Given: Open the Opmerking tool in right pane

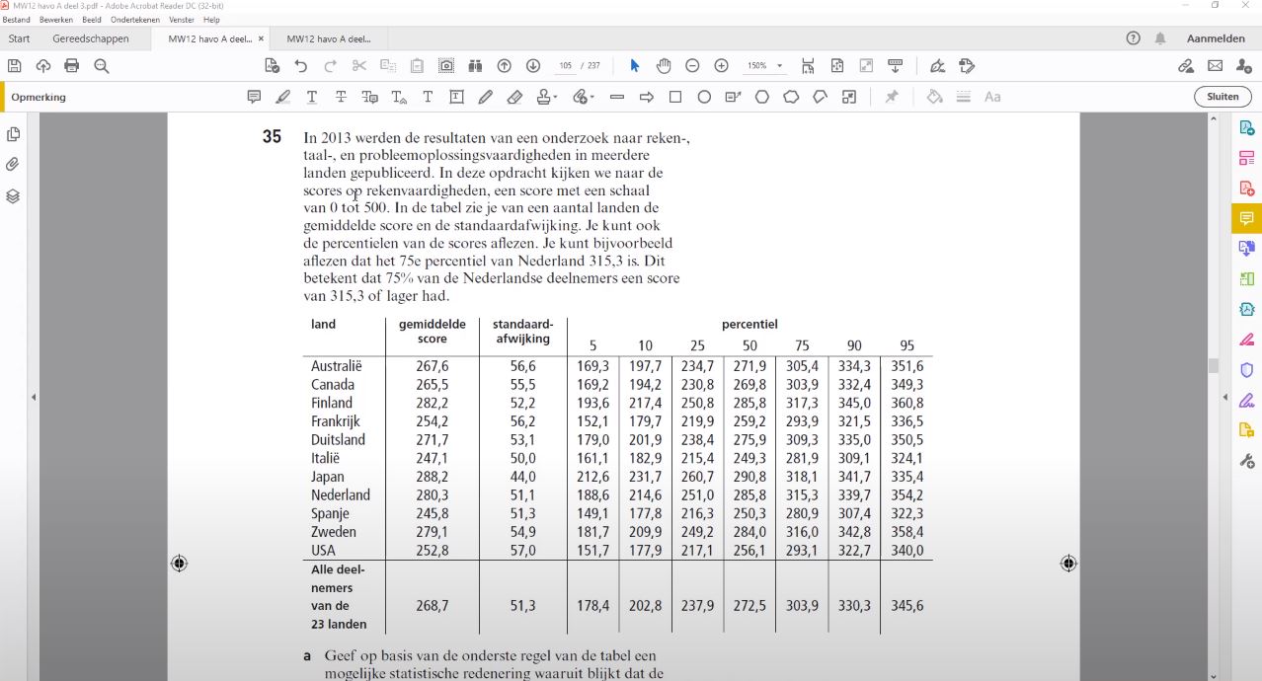Looking at the screenshot, I should [1246, 218].
